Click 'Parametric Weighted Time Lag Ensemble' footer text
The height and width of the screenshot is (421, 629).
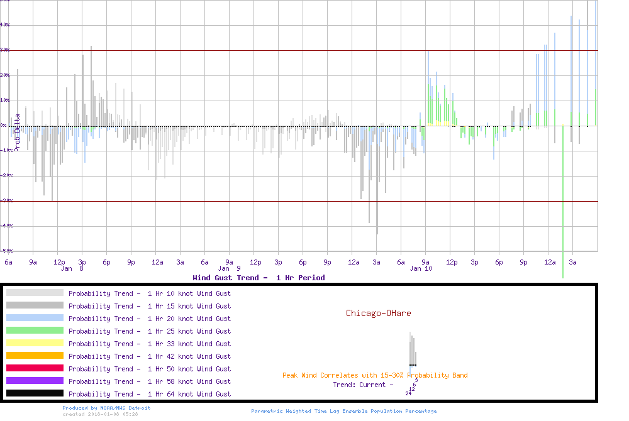(343, 411)
